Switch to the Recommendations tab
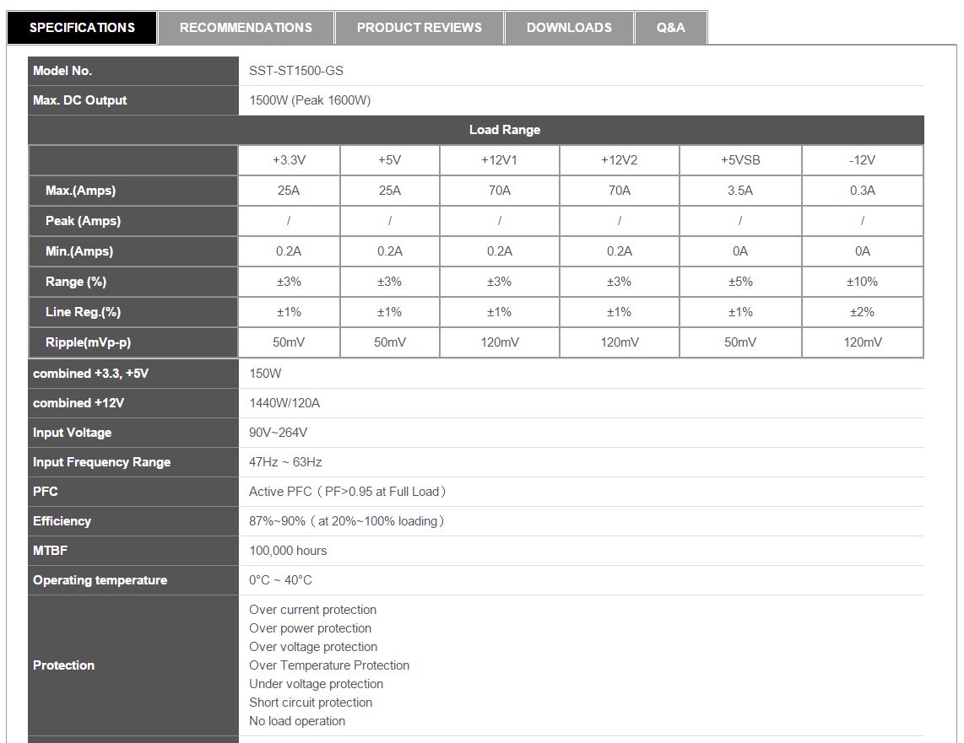964x743 pixels. point(246,28)
